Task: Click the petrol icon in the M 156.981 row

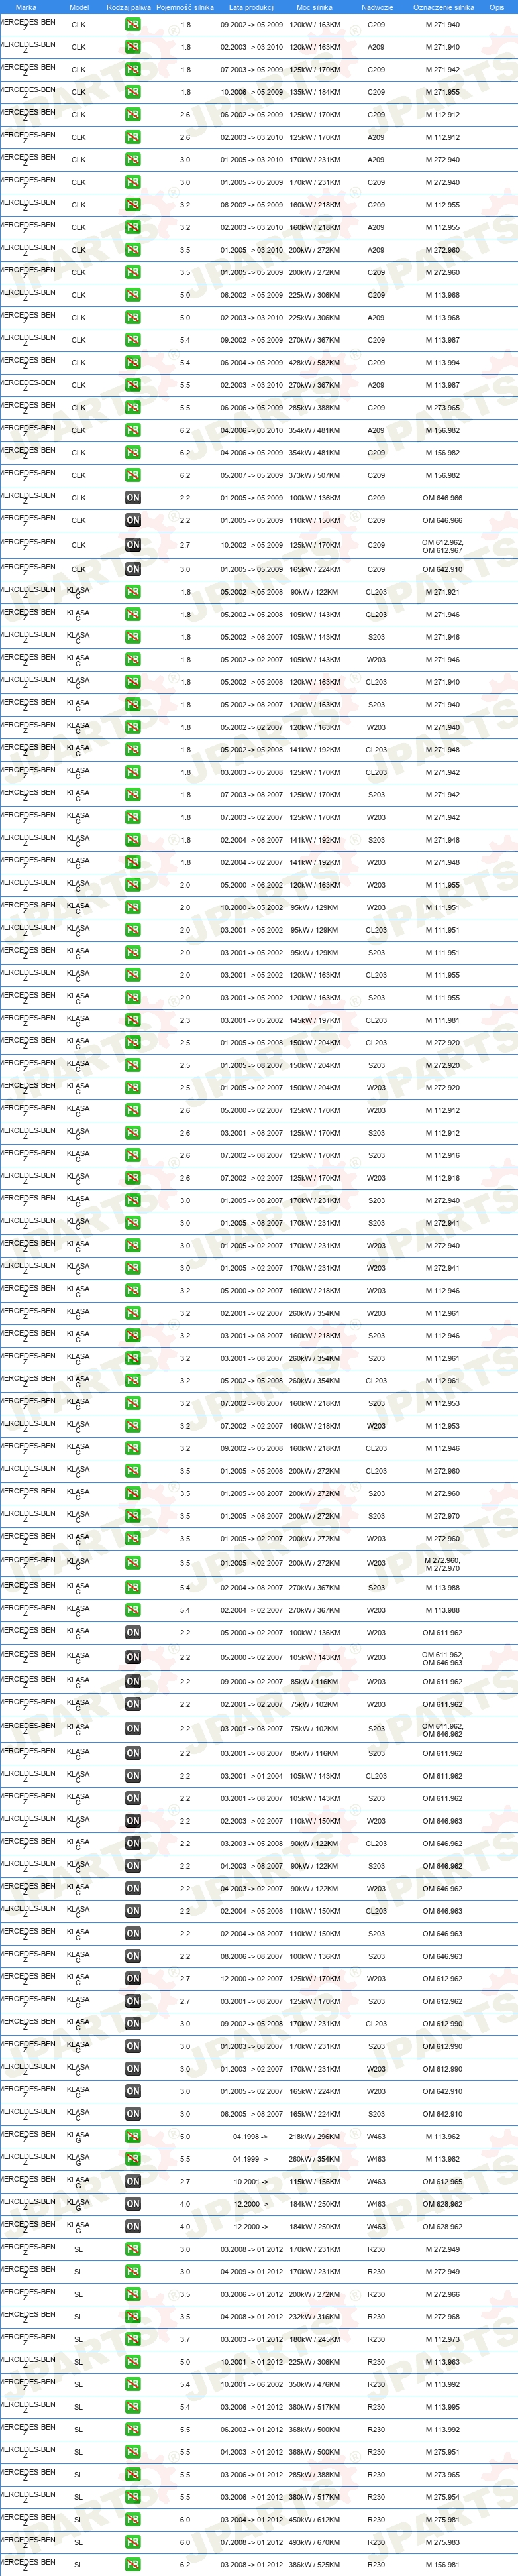Action: click(x=133, y=2564)
